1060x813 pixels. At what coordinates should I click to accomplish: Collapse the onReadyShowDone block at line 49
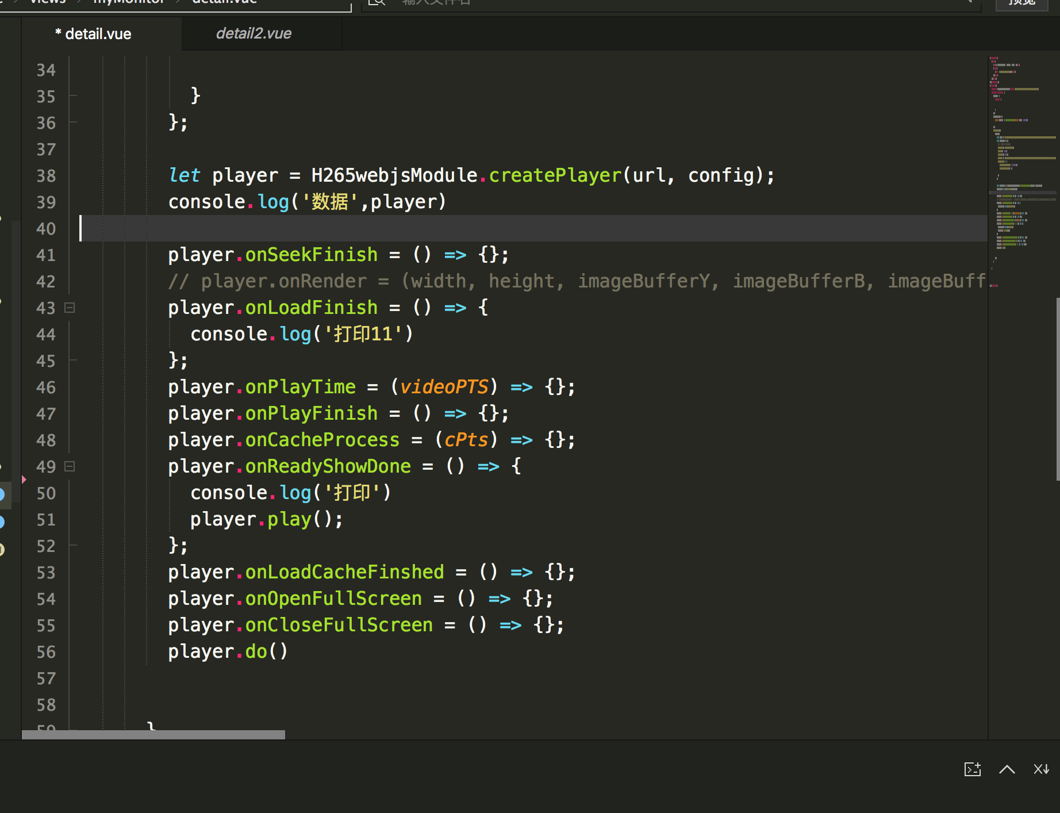[x=70, y=466]
